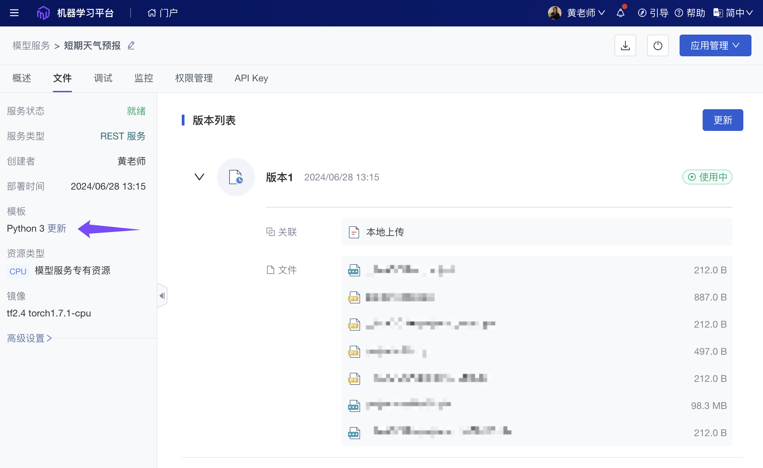Click the version file icon beside 版本1

tap(236, 177)
